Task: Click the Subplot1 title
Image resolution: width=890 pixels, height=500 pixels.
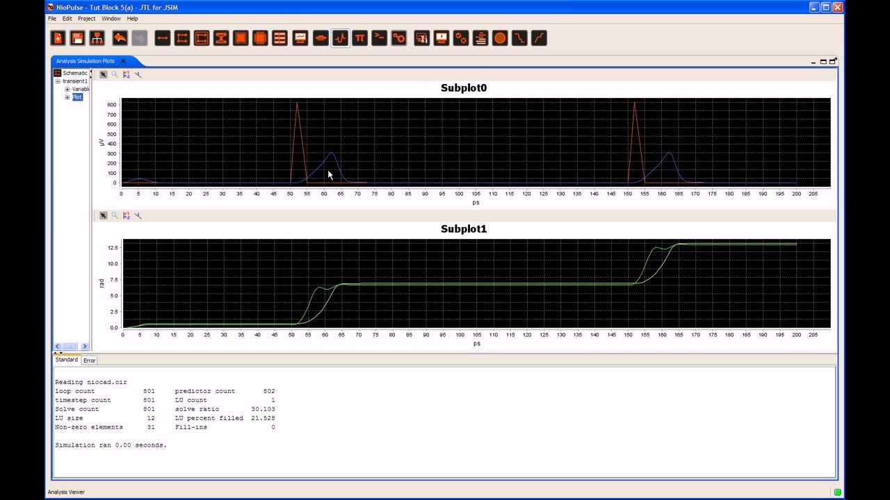Action: point(464,229)
